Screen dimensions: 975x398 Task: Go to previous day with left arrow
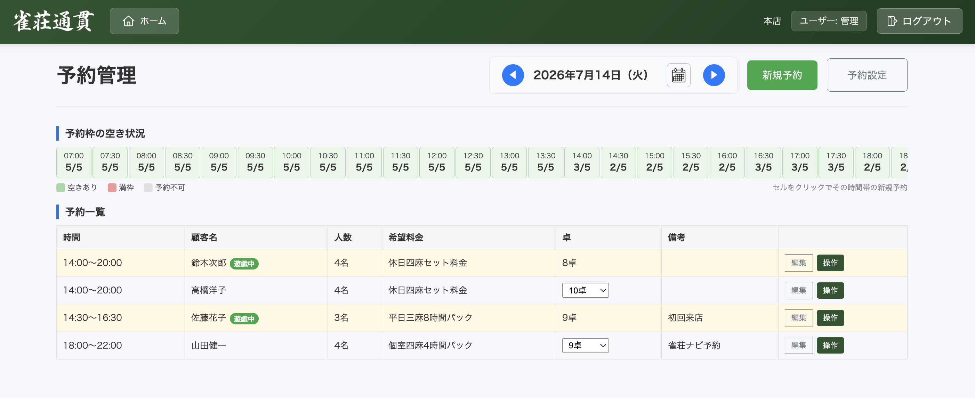pos(513,75)
